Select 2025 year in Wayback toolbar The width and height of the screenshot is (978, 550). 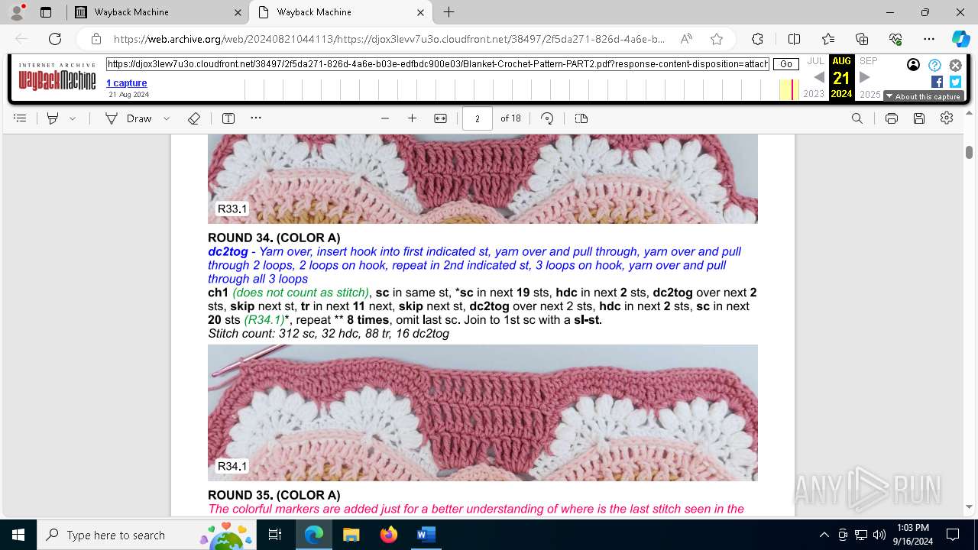point(870,94)
